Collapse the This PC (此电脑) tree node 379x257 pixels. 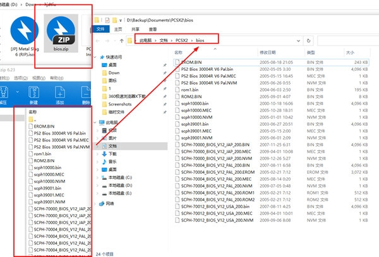[x=95, y=123]
